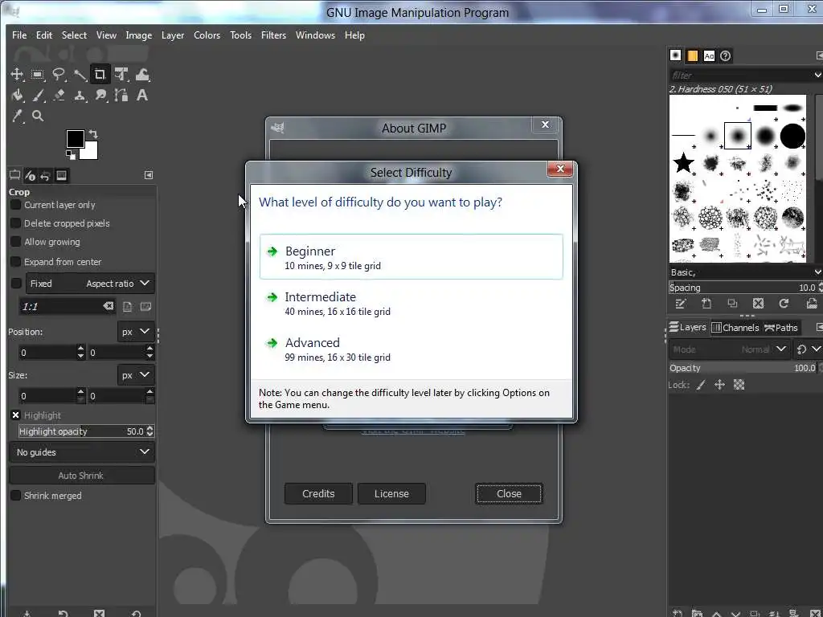The image size is (823, 617).
Task: Open the Fonts tab in brushes dock
Action: tap(709, 55)
